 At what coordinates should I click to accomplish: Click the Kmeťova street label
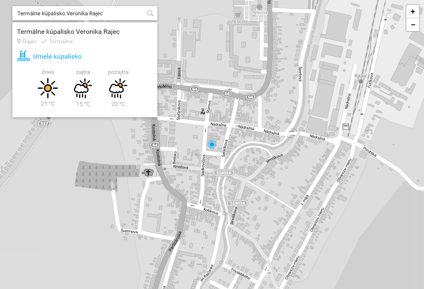coord(181,167)
